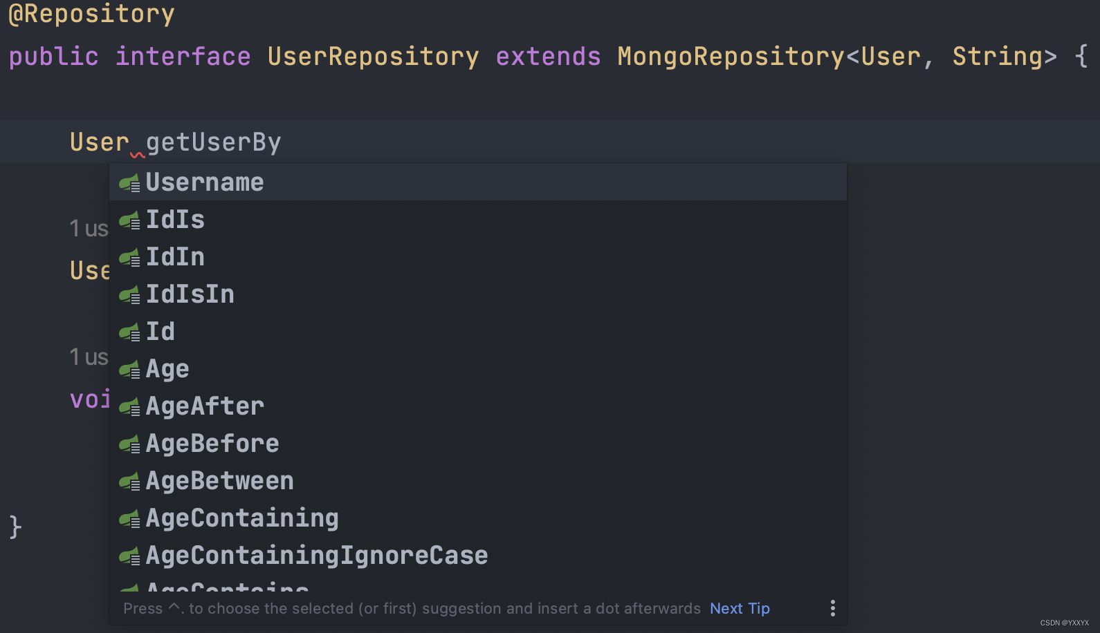
Task: Click the Spring icon next to AgeAfter
Action: (x=129, y=407)
